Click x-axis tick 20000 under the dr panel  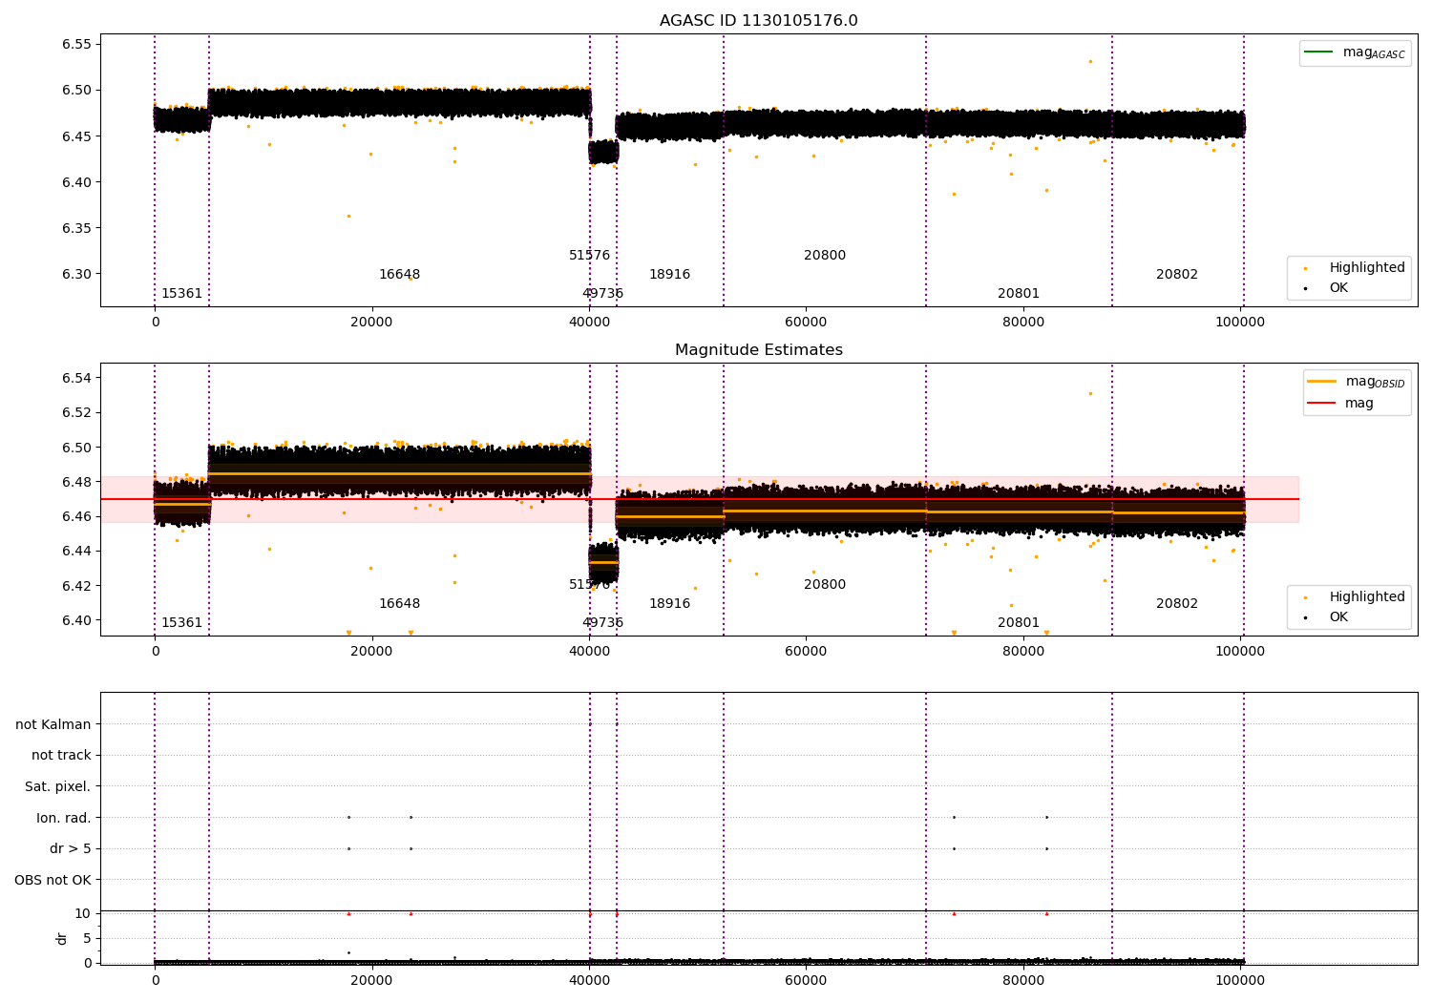[371, 980]
